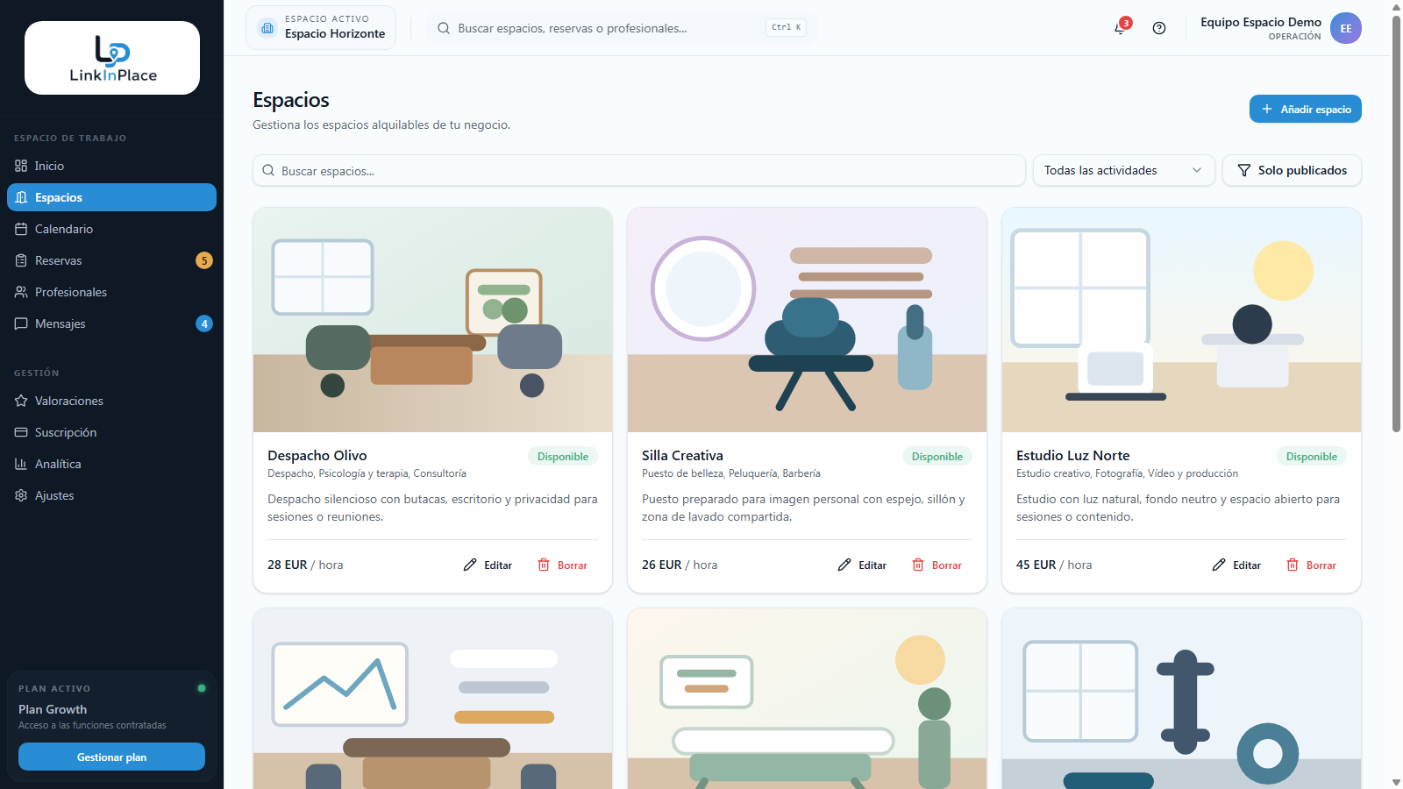Click the pencil icon on Silla Creativa

pos(844,565)
